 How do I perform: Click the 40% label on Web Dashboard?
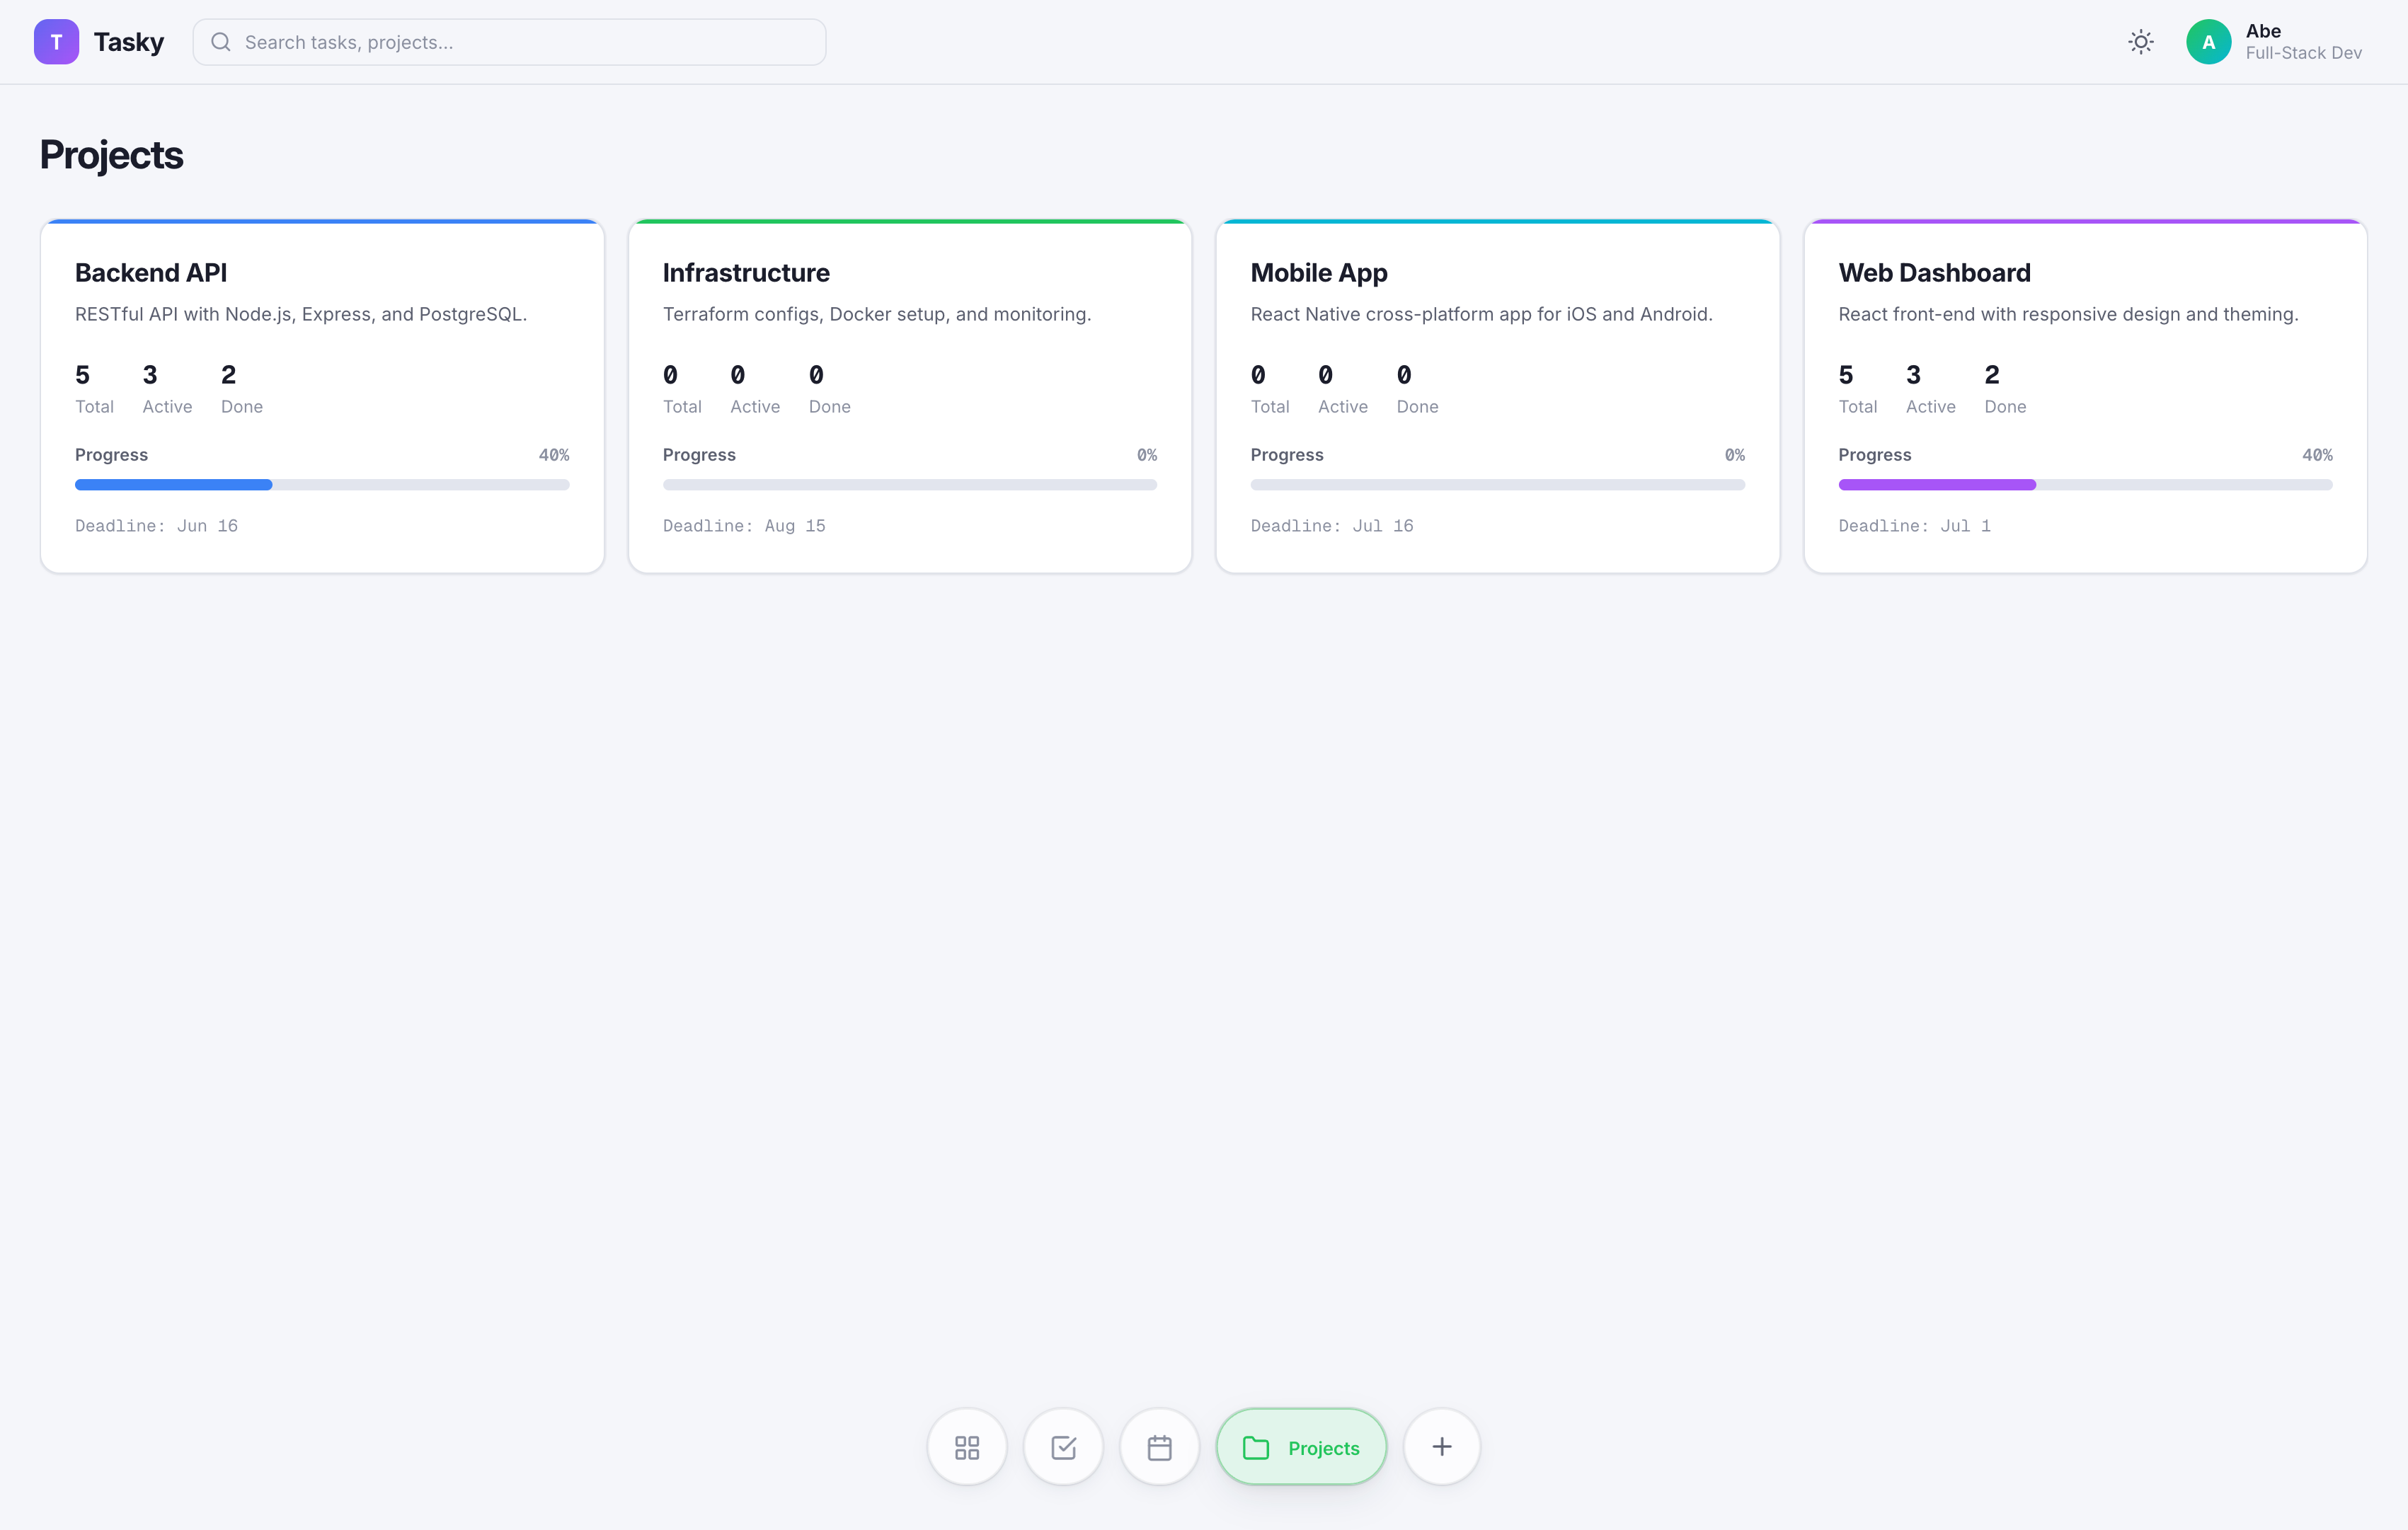(x=2317, y=455)
